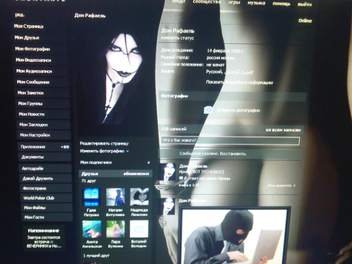The height and width of the screenshot is (264, 352).
Task: Open Надежда Панькова's heart avatar
Action: [139, 196]
